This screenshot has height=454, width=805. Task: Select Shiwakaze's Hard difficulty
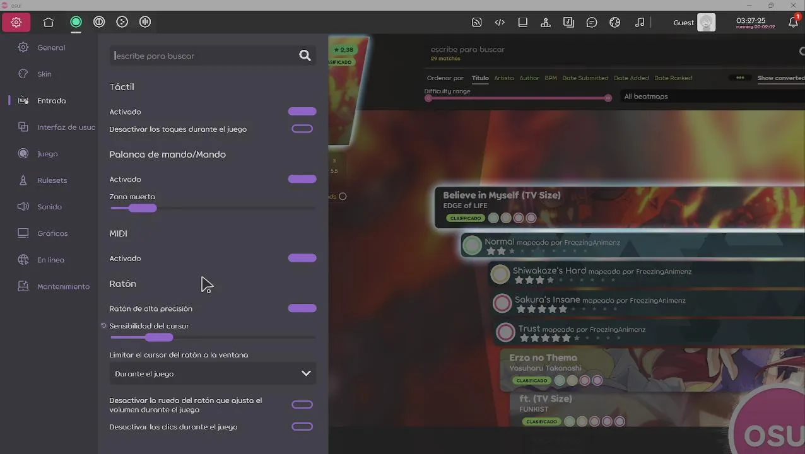click(647, 274)
